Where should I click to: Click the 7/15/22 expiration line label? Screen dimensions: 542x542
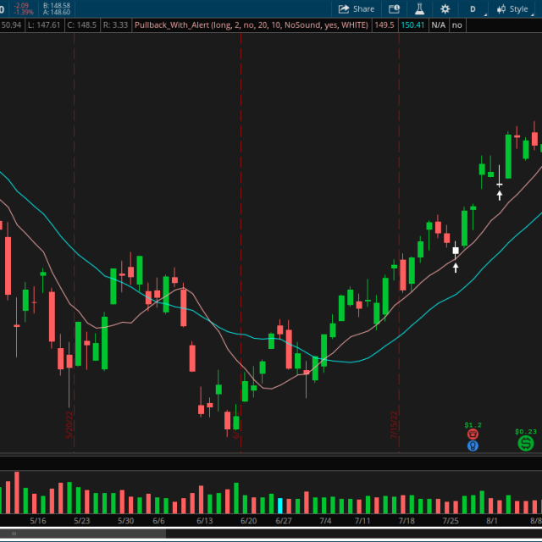coord(394,425)
